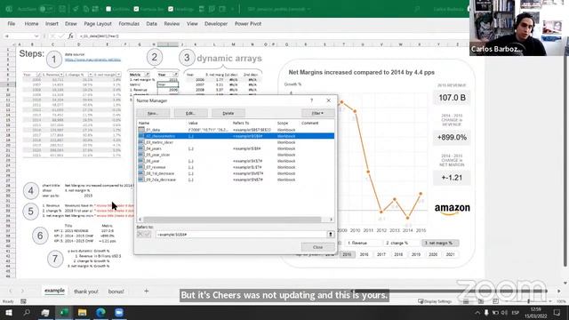The width and height of the screenshot is (569, 320).
Task: Select the 3. net margin % slicer button
Action: (440, 243)
